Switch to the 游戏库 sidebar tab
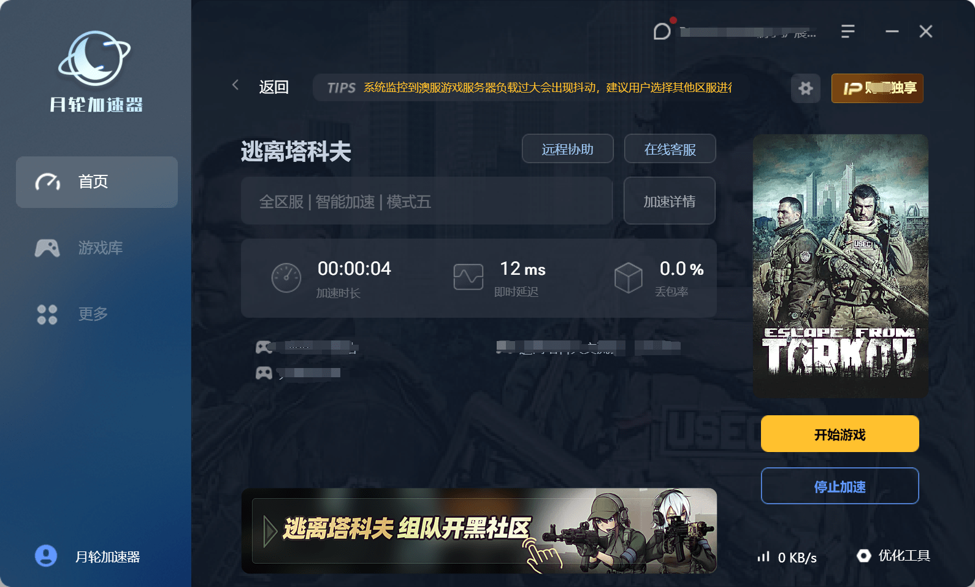Viewport: 975px width, 587px height. pos(97,248)
